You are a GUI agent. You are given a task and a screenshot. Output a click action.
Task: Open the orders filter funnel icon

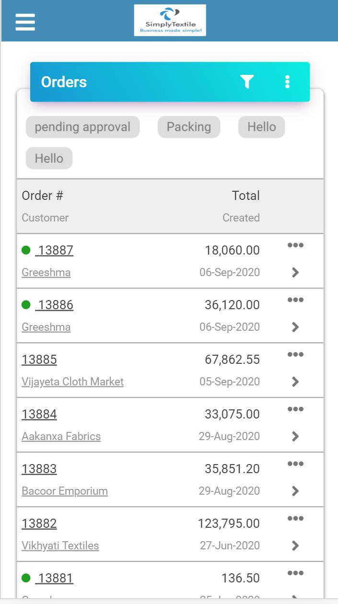[x=247, y=82]
